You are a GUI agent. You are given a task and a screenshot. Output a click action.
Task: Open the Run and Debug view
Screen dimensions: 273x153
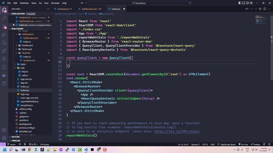[x=4, y=34]
